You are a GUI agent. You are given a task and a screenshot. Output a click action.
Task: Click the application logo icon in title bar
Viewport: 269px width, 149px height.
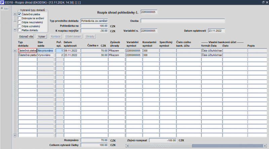pos(2,2)
